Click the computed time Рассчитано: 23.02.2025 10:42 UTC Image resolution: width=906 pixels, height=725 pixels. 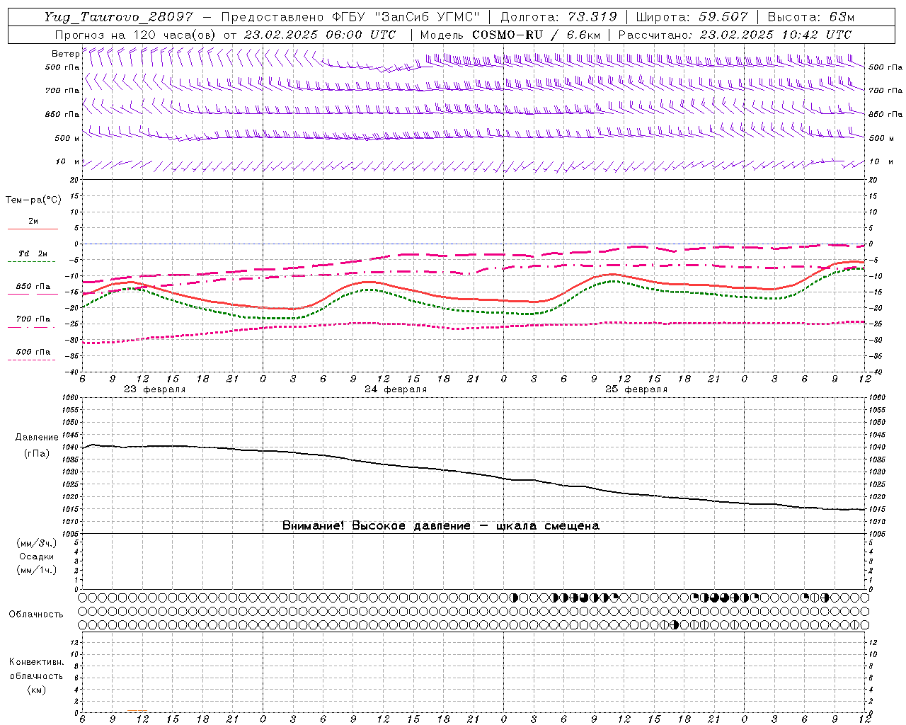pos(735,35)
